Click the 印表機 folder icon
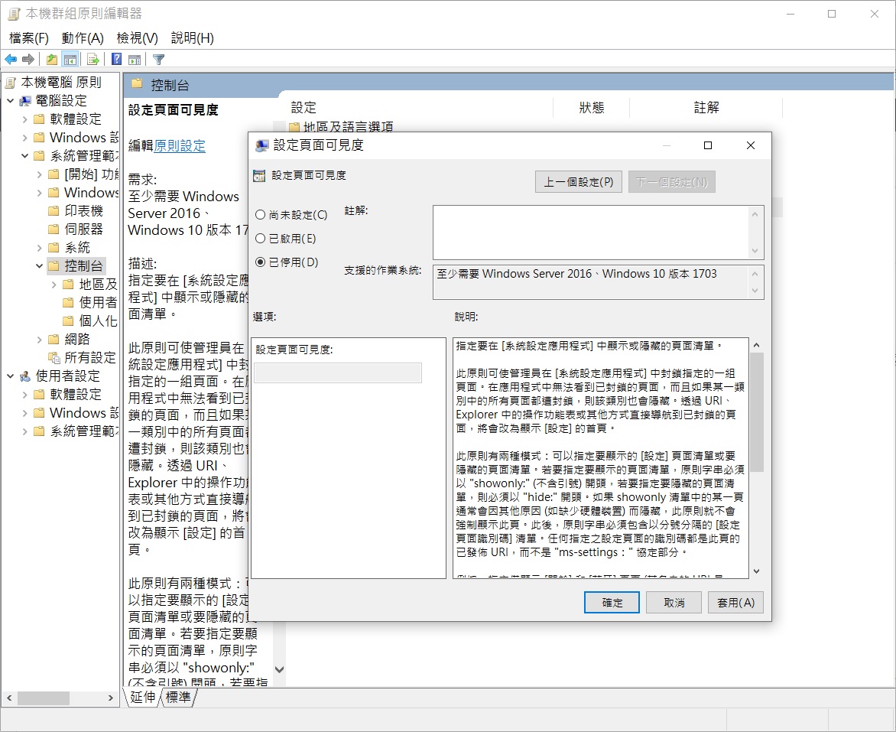Viewport: 896px width, 732px height. point(54,211)
